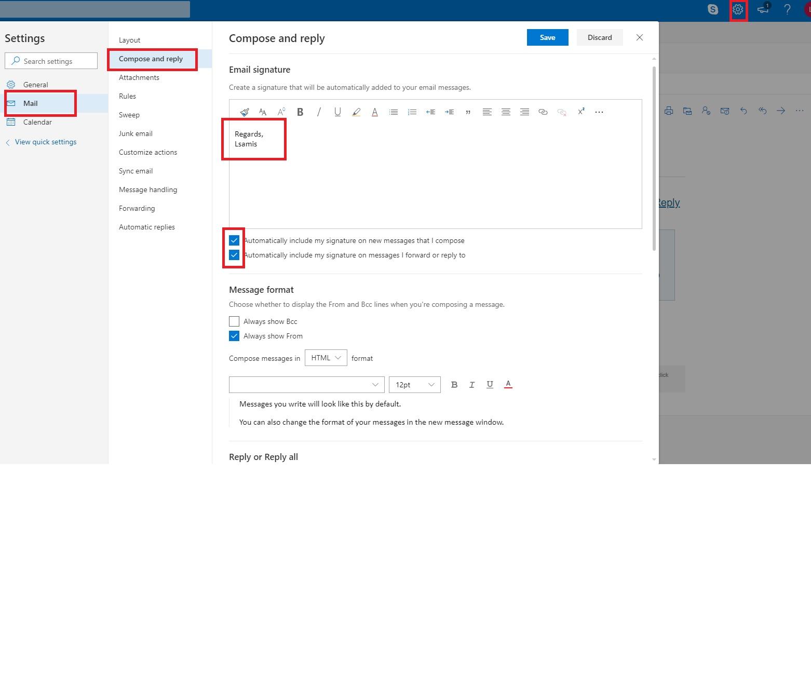Toggle Underline in the signature toolbar

tap(337, 112)
